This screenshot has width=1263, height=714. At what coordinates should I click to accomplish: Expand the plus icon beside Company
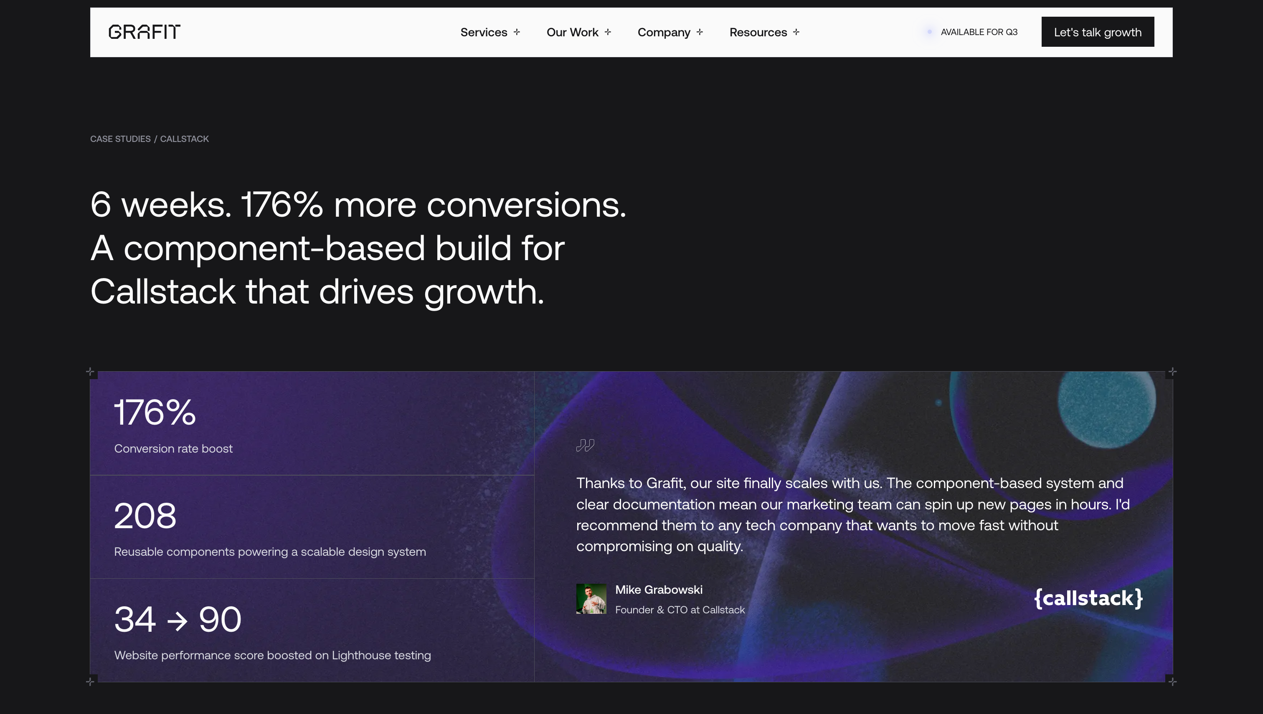click(700, 32)
